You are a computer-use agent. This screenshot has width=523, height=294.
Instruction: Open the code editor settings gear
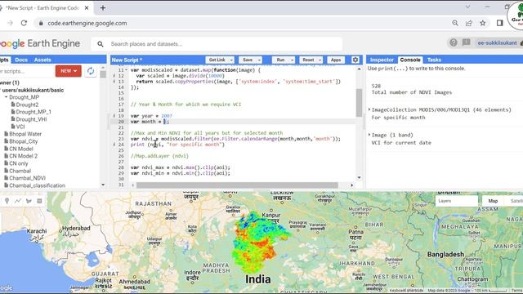point(355,60)
